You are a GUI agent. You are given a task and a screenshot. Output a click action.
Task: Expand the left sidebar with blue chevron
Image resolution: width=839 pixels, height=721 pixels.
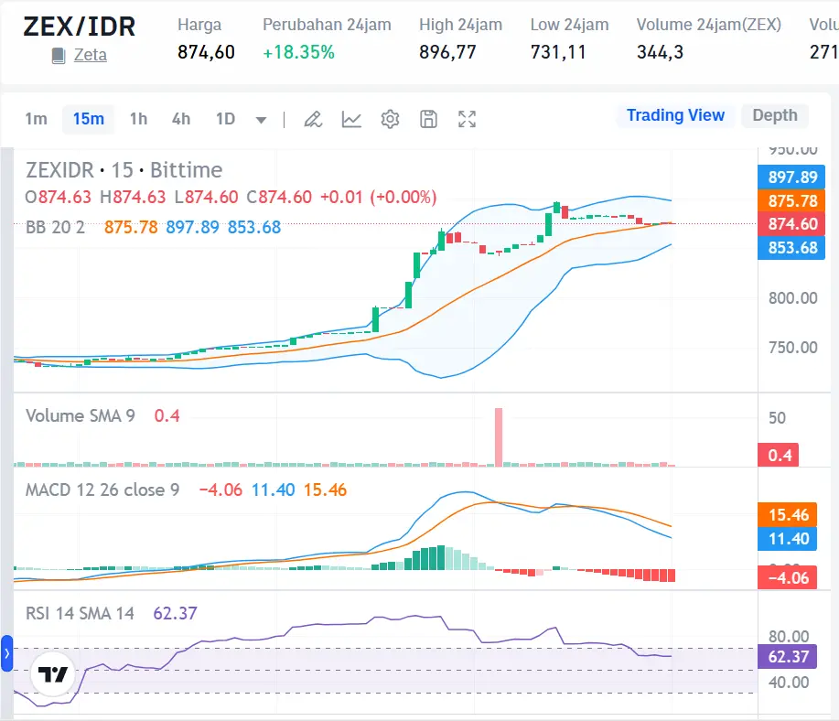pos(6,652)
